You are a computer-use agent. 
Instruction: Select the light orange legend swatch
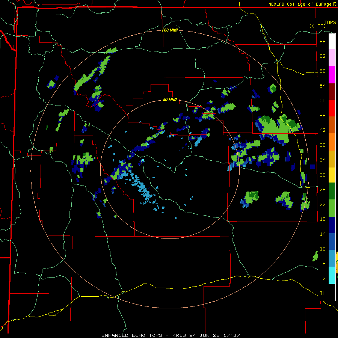click(x=332, y=142)
